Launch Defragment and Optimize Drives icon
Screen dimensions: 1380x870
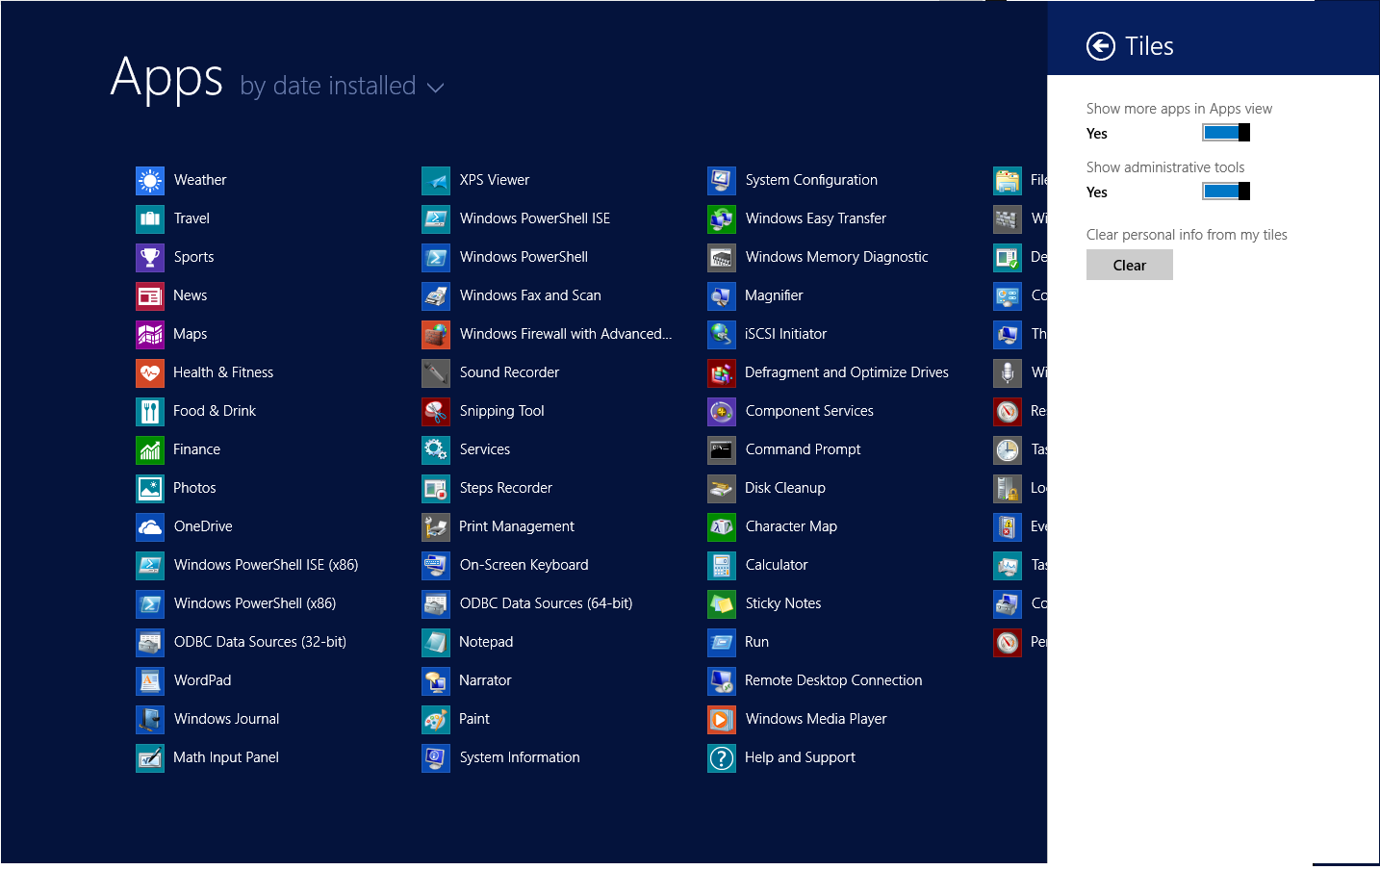pyautogui.click(x=722, y=372)
